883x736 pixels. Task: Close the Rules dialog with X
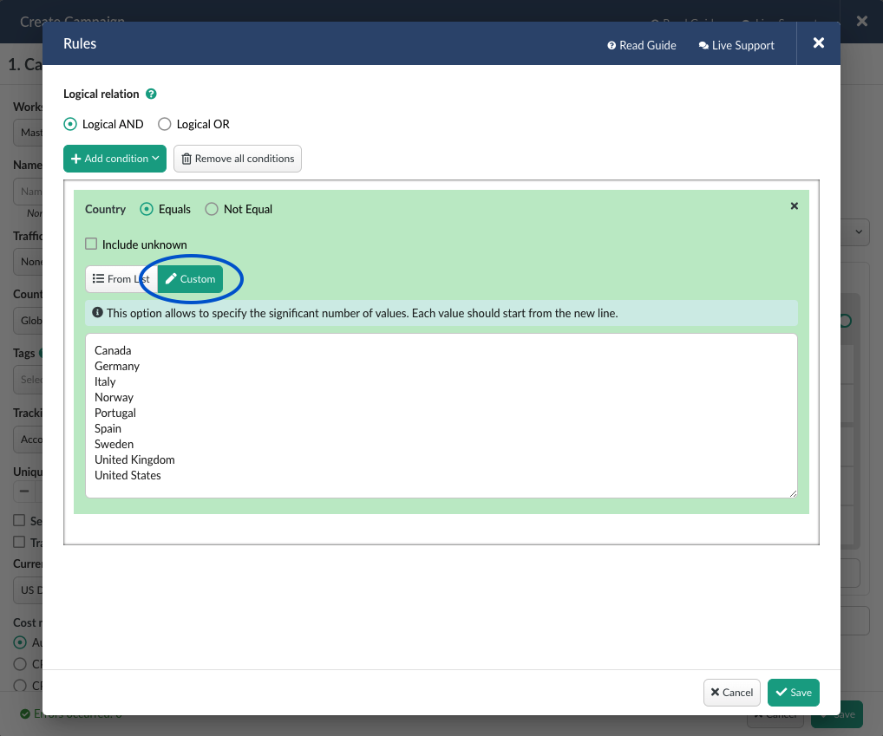(819, 42)
